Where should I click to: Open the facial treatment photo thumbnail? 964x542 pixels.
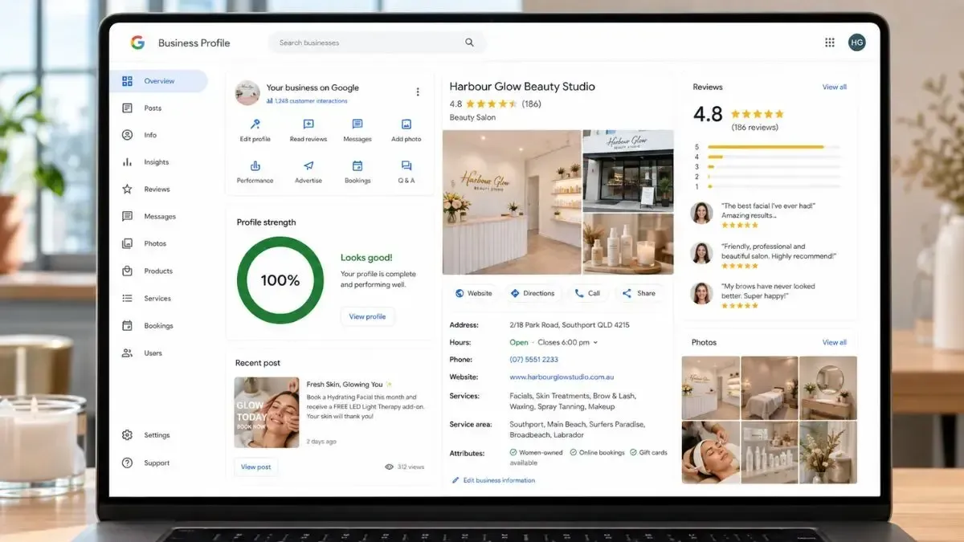coord(710,453)
